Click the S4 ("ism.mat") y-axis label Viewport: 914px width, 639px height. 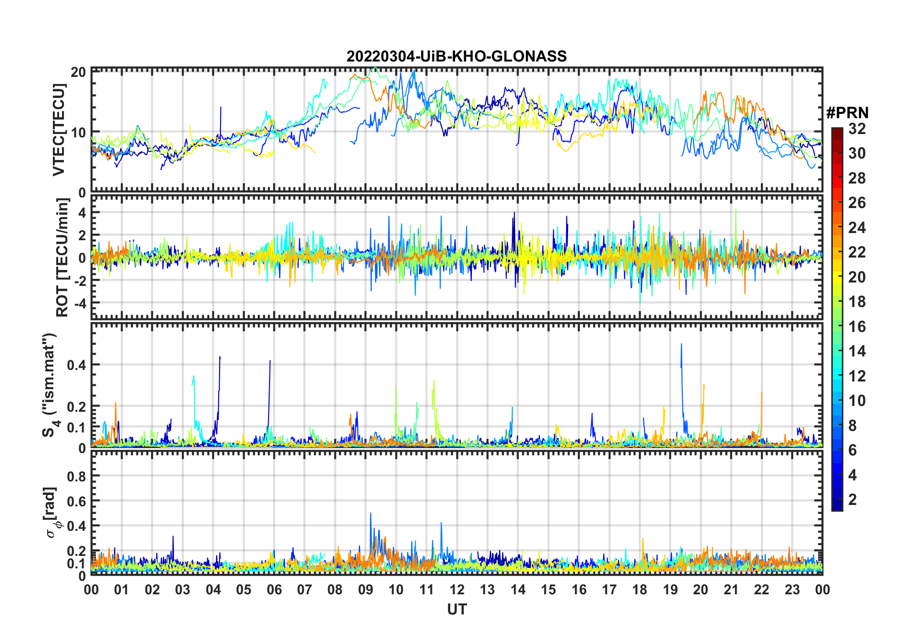[50, 385]
